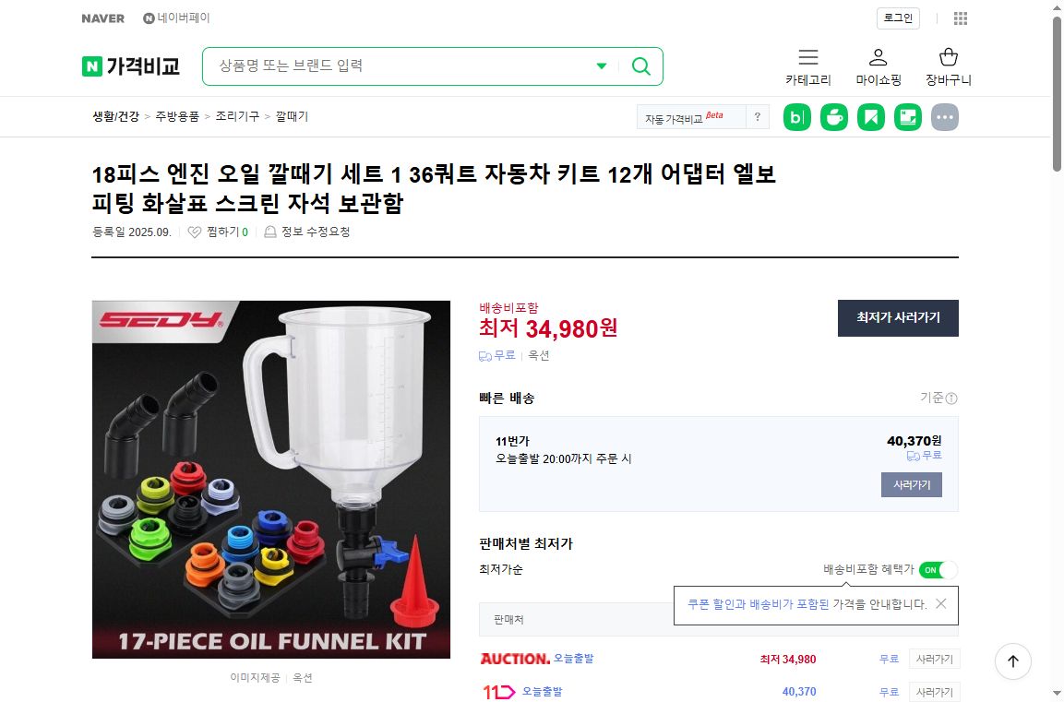Viewport: 1064px width, 702px height.
Task: Open the search magnifier icon
Action: click(x=640, y=65)
